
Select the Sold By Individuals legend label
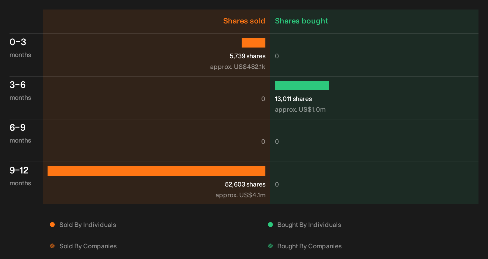pos(88,225)
